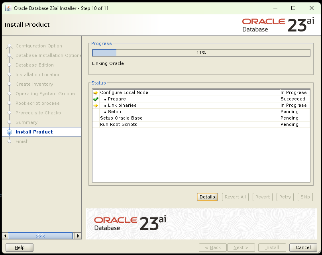Select the Prerequisite Checks sidebar entry
Image resolution: width=322 pixels, height=255 pixels.
(x=38, y=113)
